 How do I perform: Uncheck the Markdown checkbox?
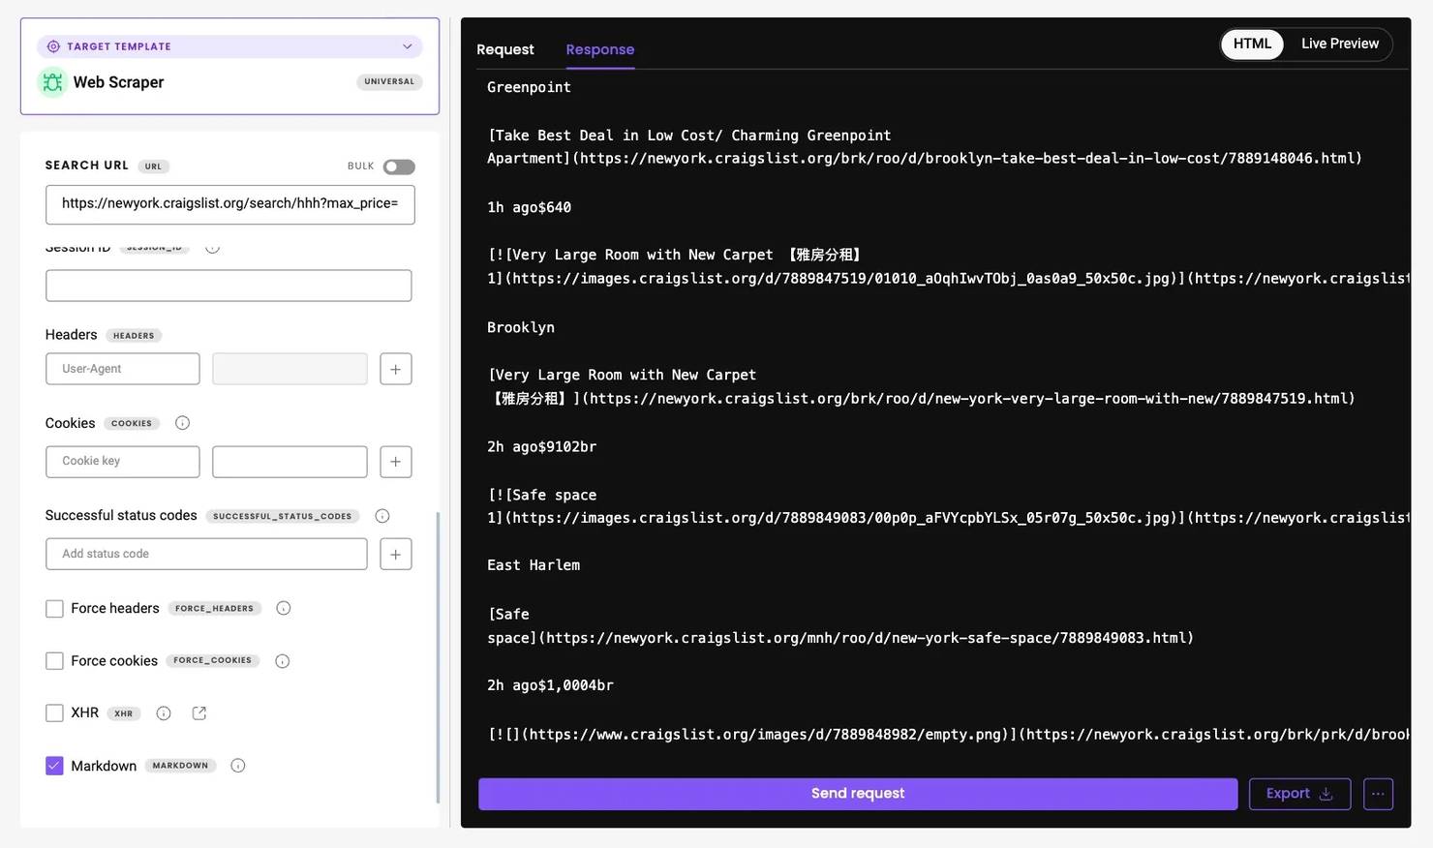[54, 766]
